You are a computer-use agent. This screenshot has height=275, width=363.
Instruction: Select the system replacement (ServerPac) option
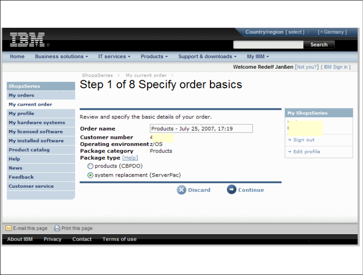point(90,175)
